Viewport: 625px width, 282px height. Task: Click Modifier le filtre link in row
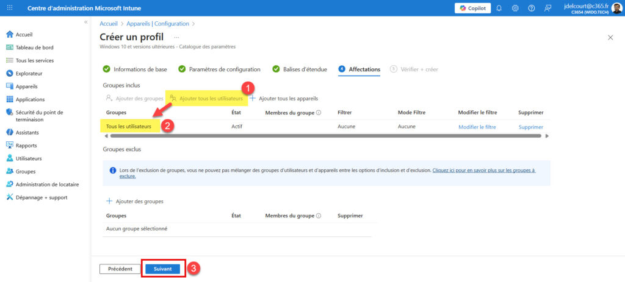[x=477, y=127]
